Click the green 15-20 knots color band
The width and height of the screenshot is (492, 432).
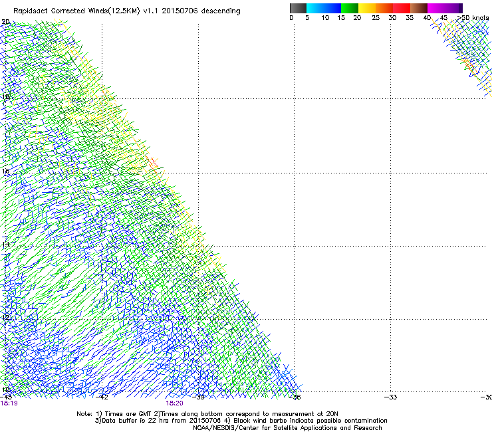pyautogui.click(x=350, y=8)
